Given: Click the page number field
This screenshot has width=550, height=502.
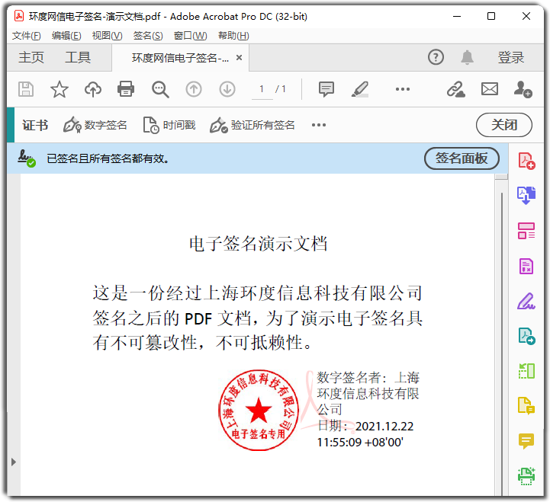Looking at the screenshot, I should click(262, 90).
